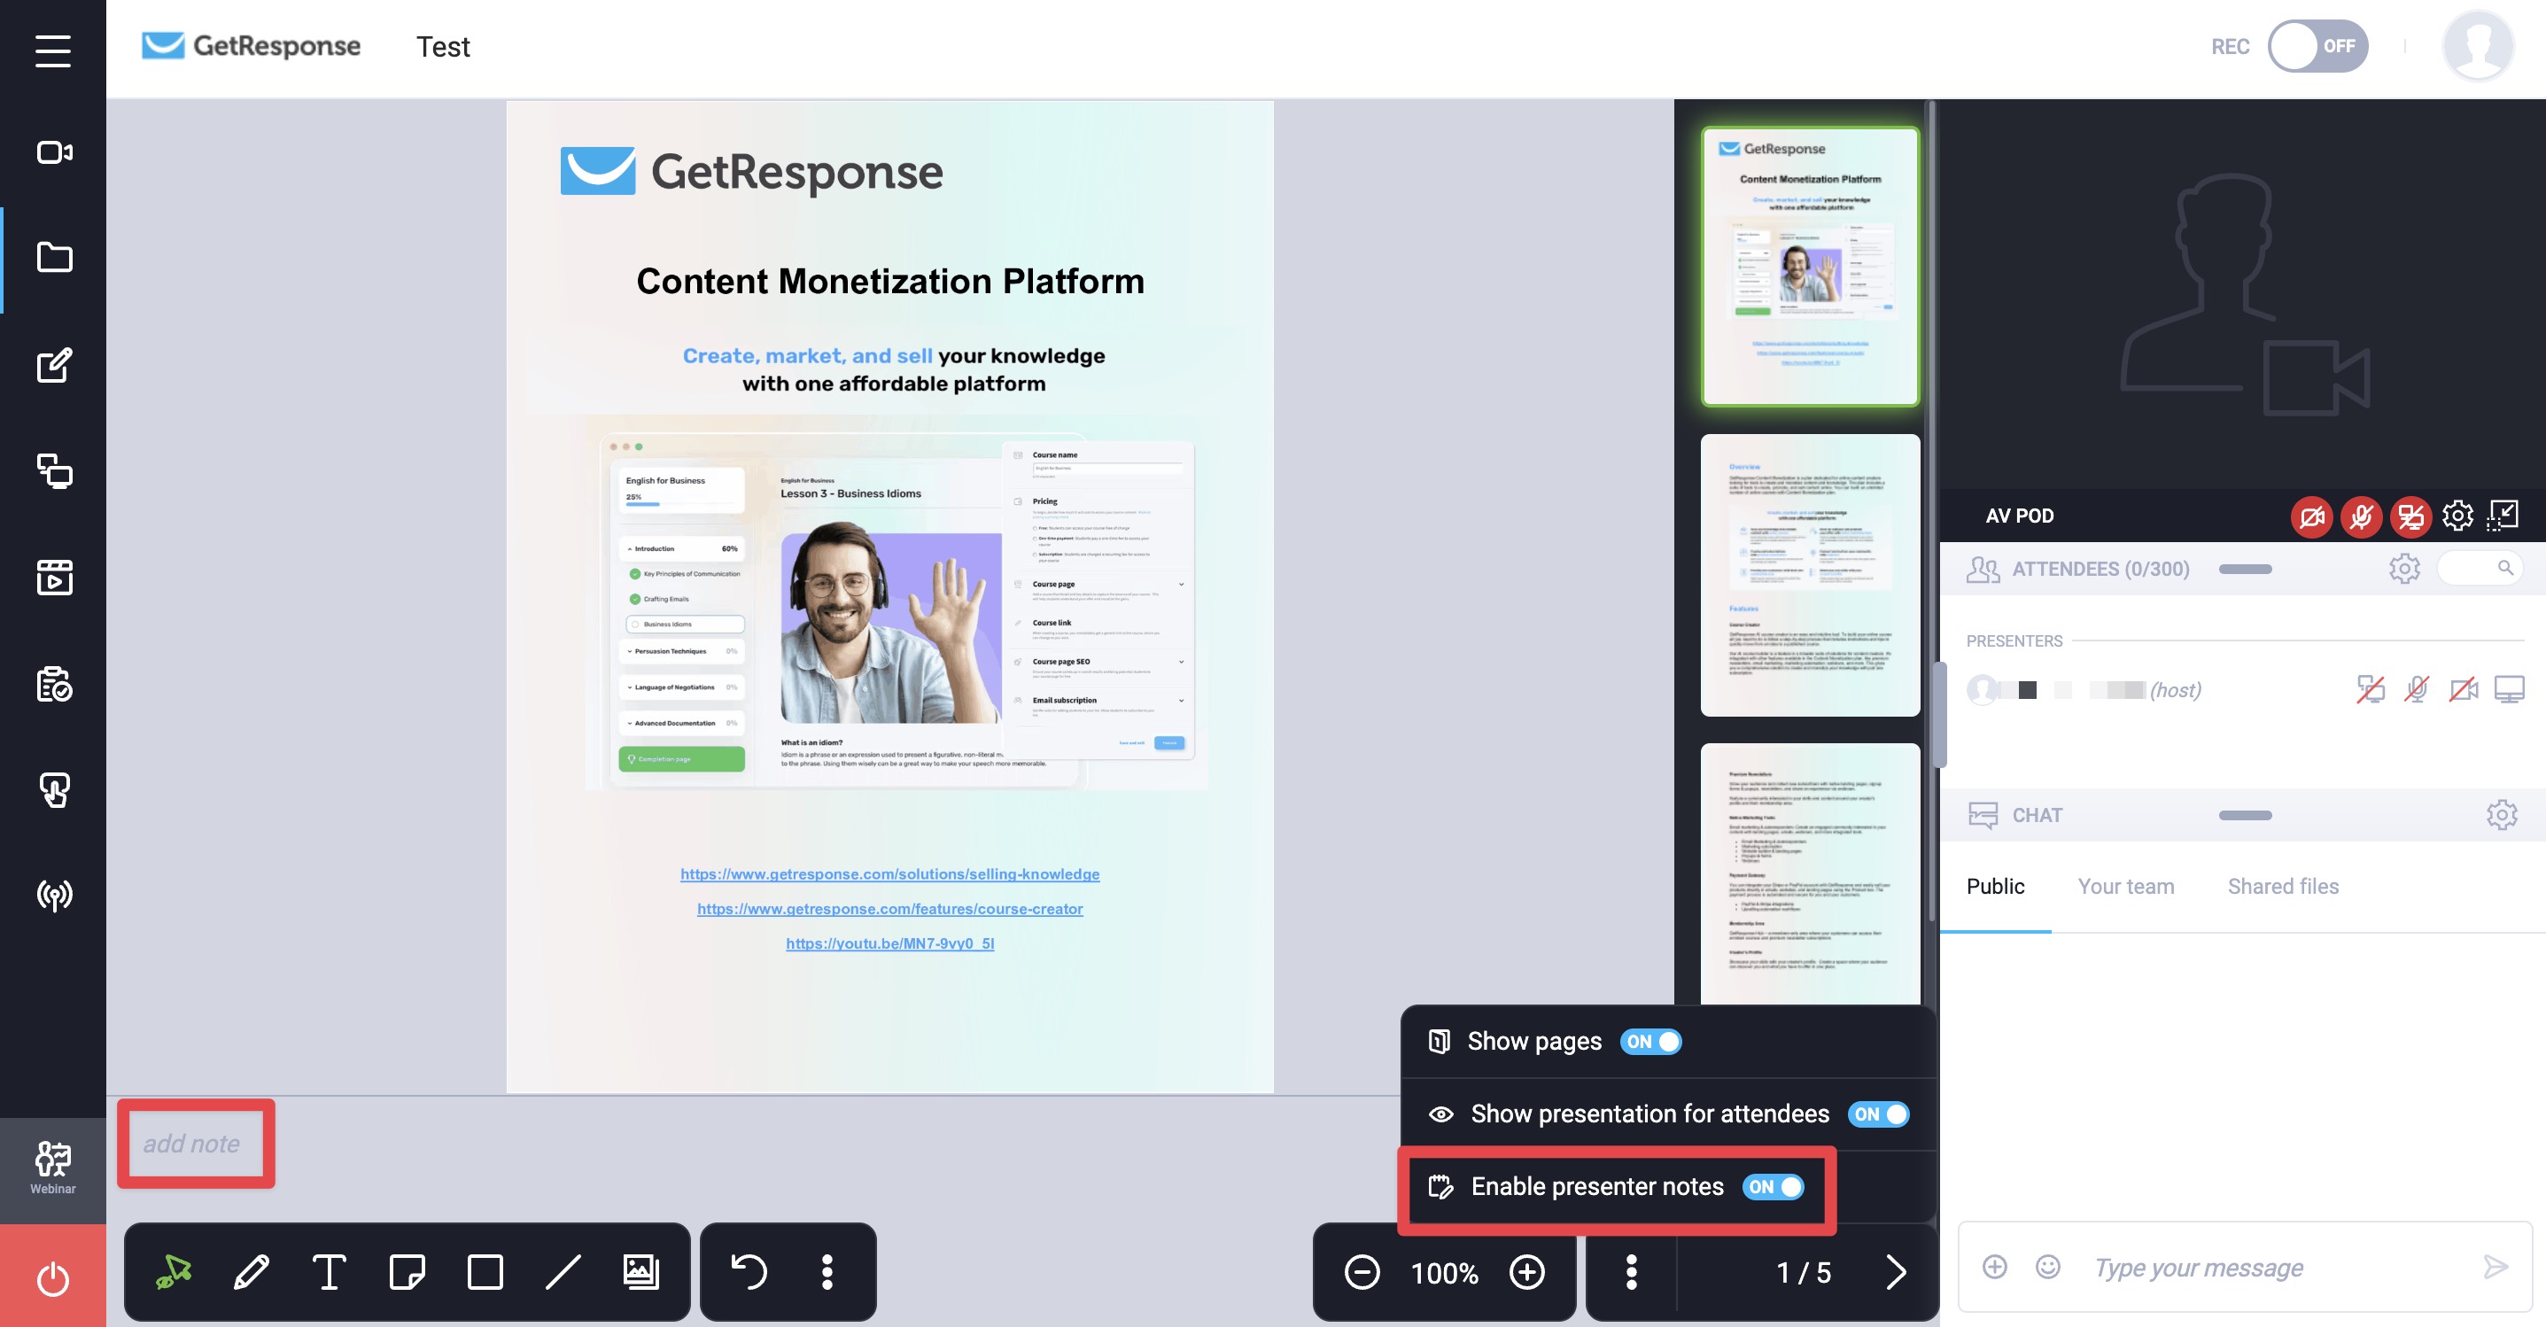The image size is (2546, 1327).
Task: Open the course-creator link on slide
Action: 889,909
